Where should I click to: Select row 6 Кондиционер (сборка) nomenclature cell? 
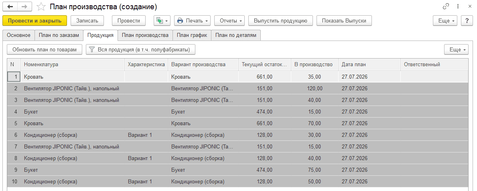73,135
